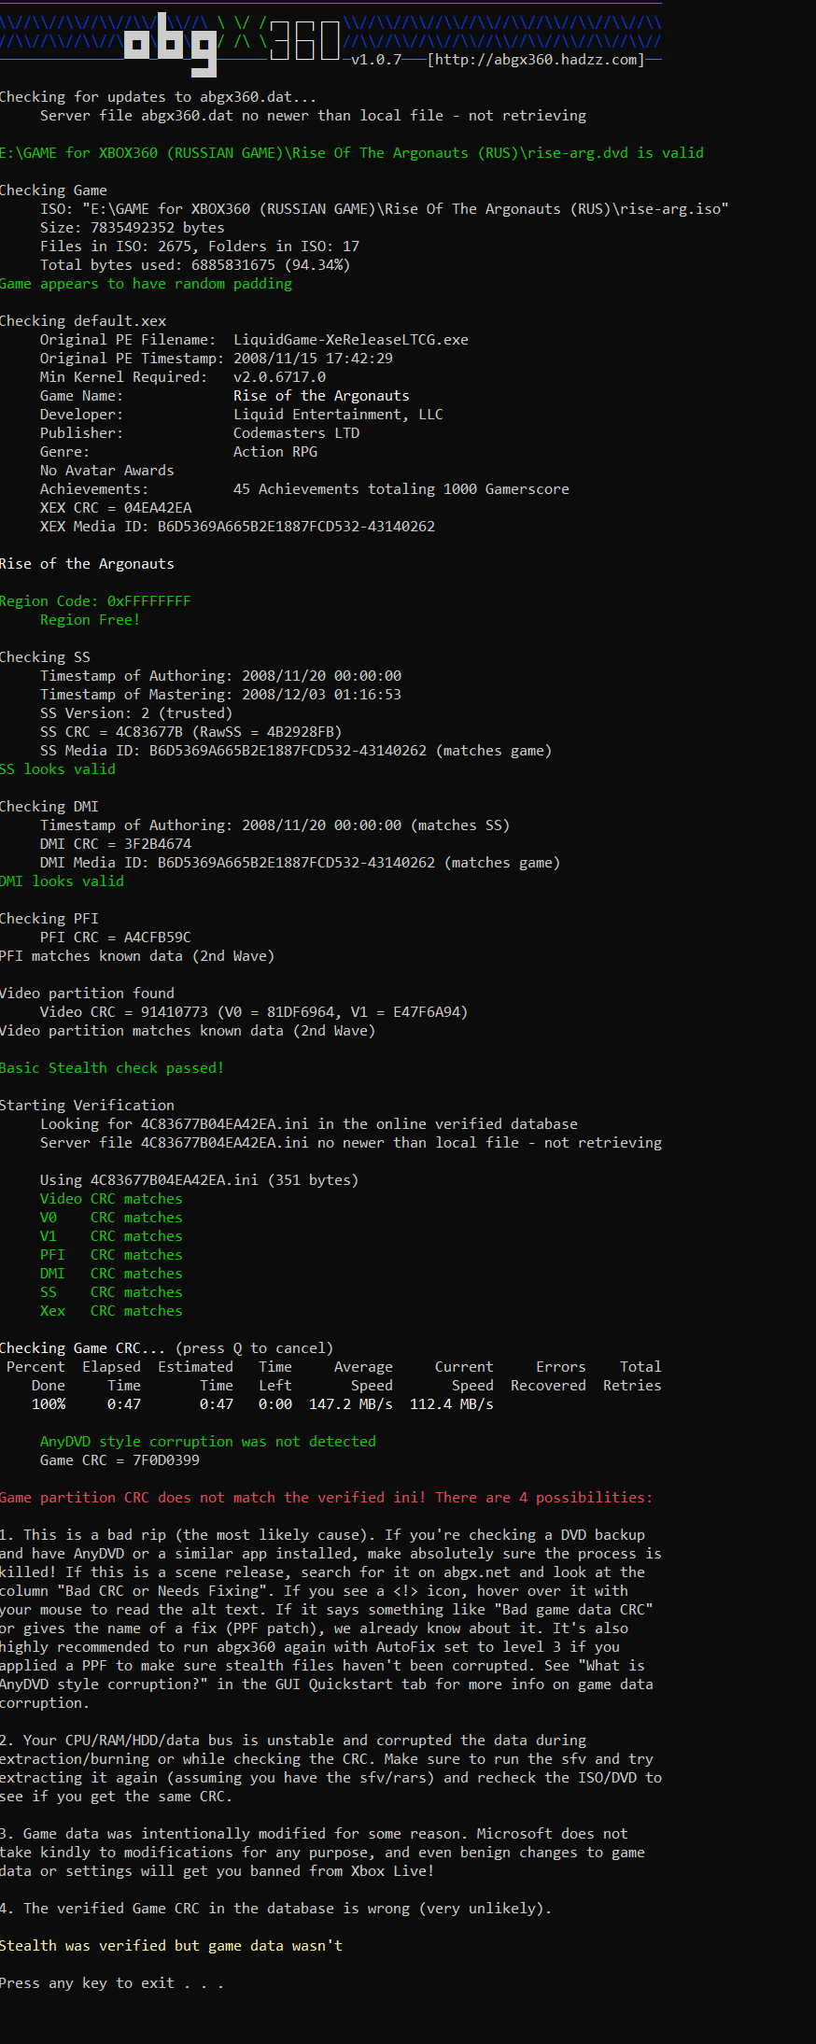The height and width of the screenshot is (2044, 816).
Task: Click 'Xex CRC matches' line
Action: (x=111, y=1311)
